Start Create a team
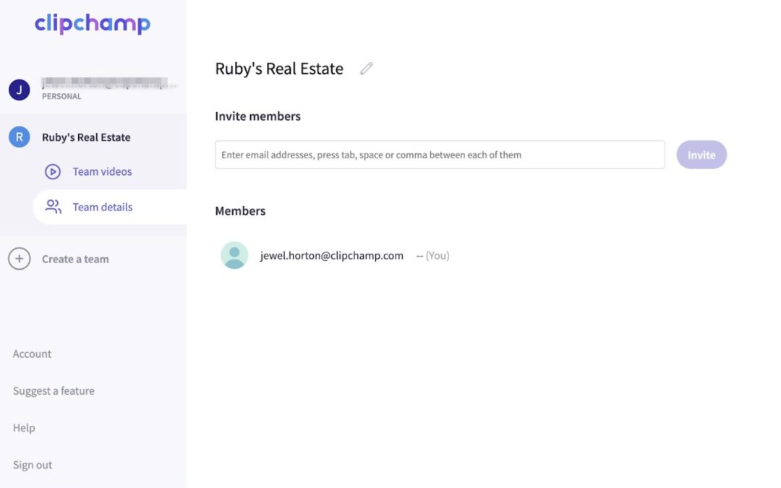This screenshot has height=488, width=781. point(75,259)
